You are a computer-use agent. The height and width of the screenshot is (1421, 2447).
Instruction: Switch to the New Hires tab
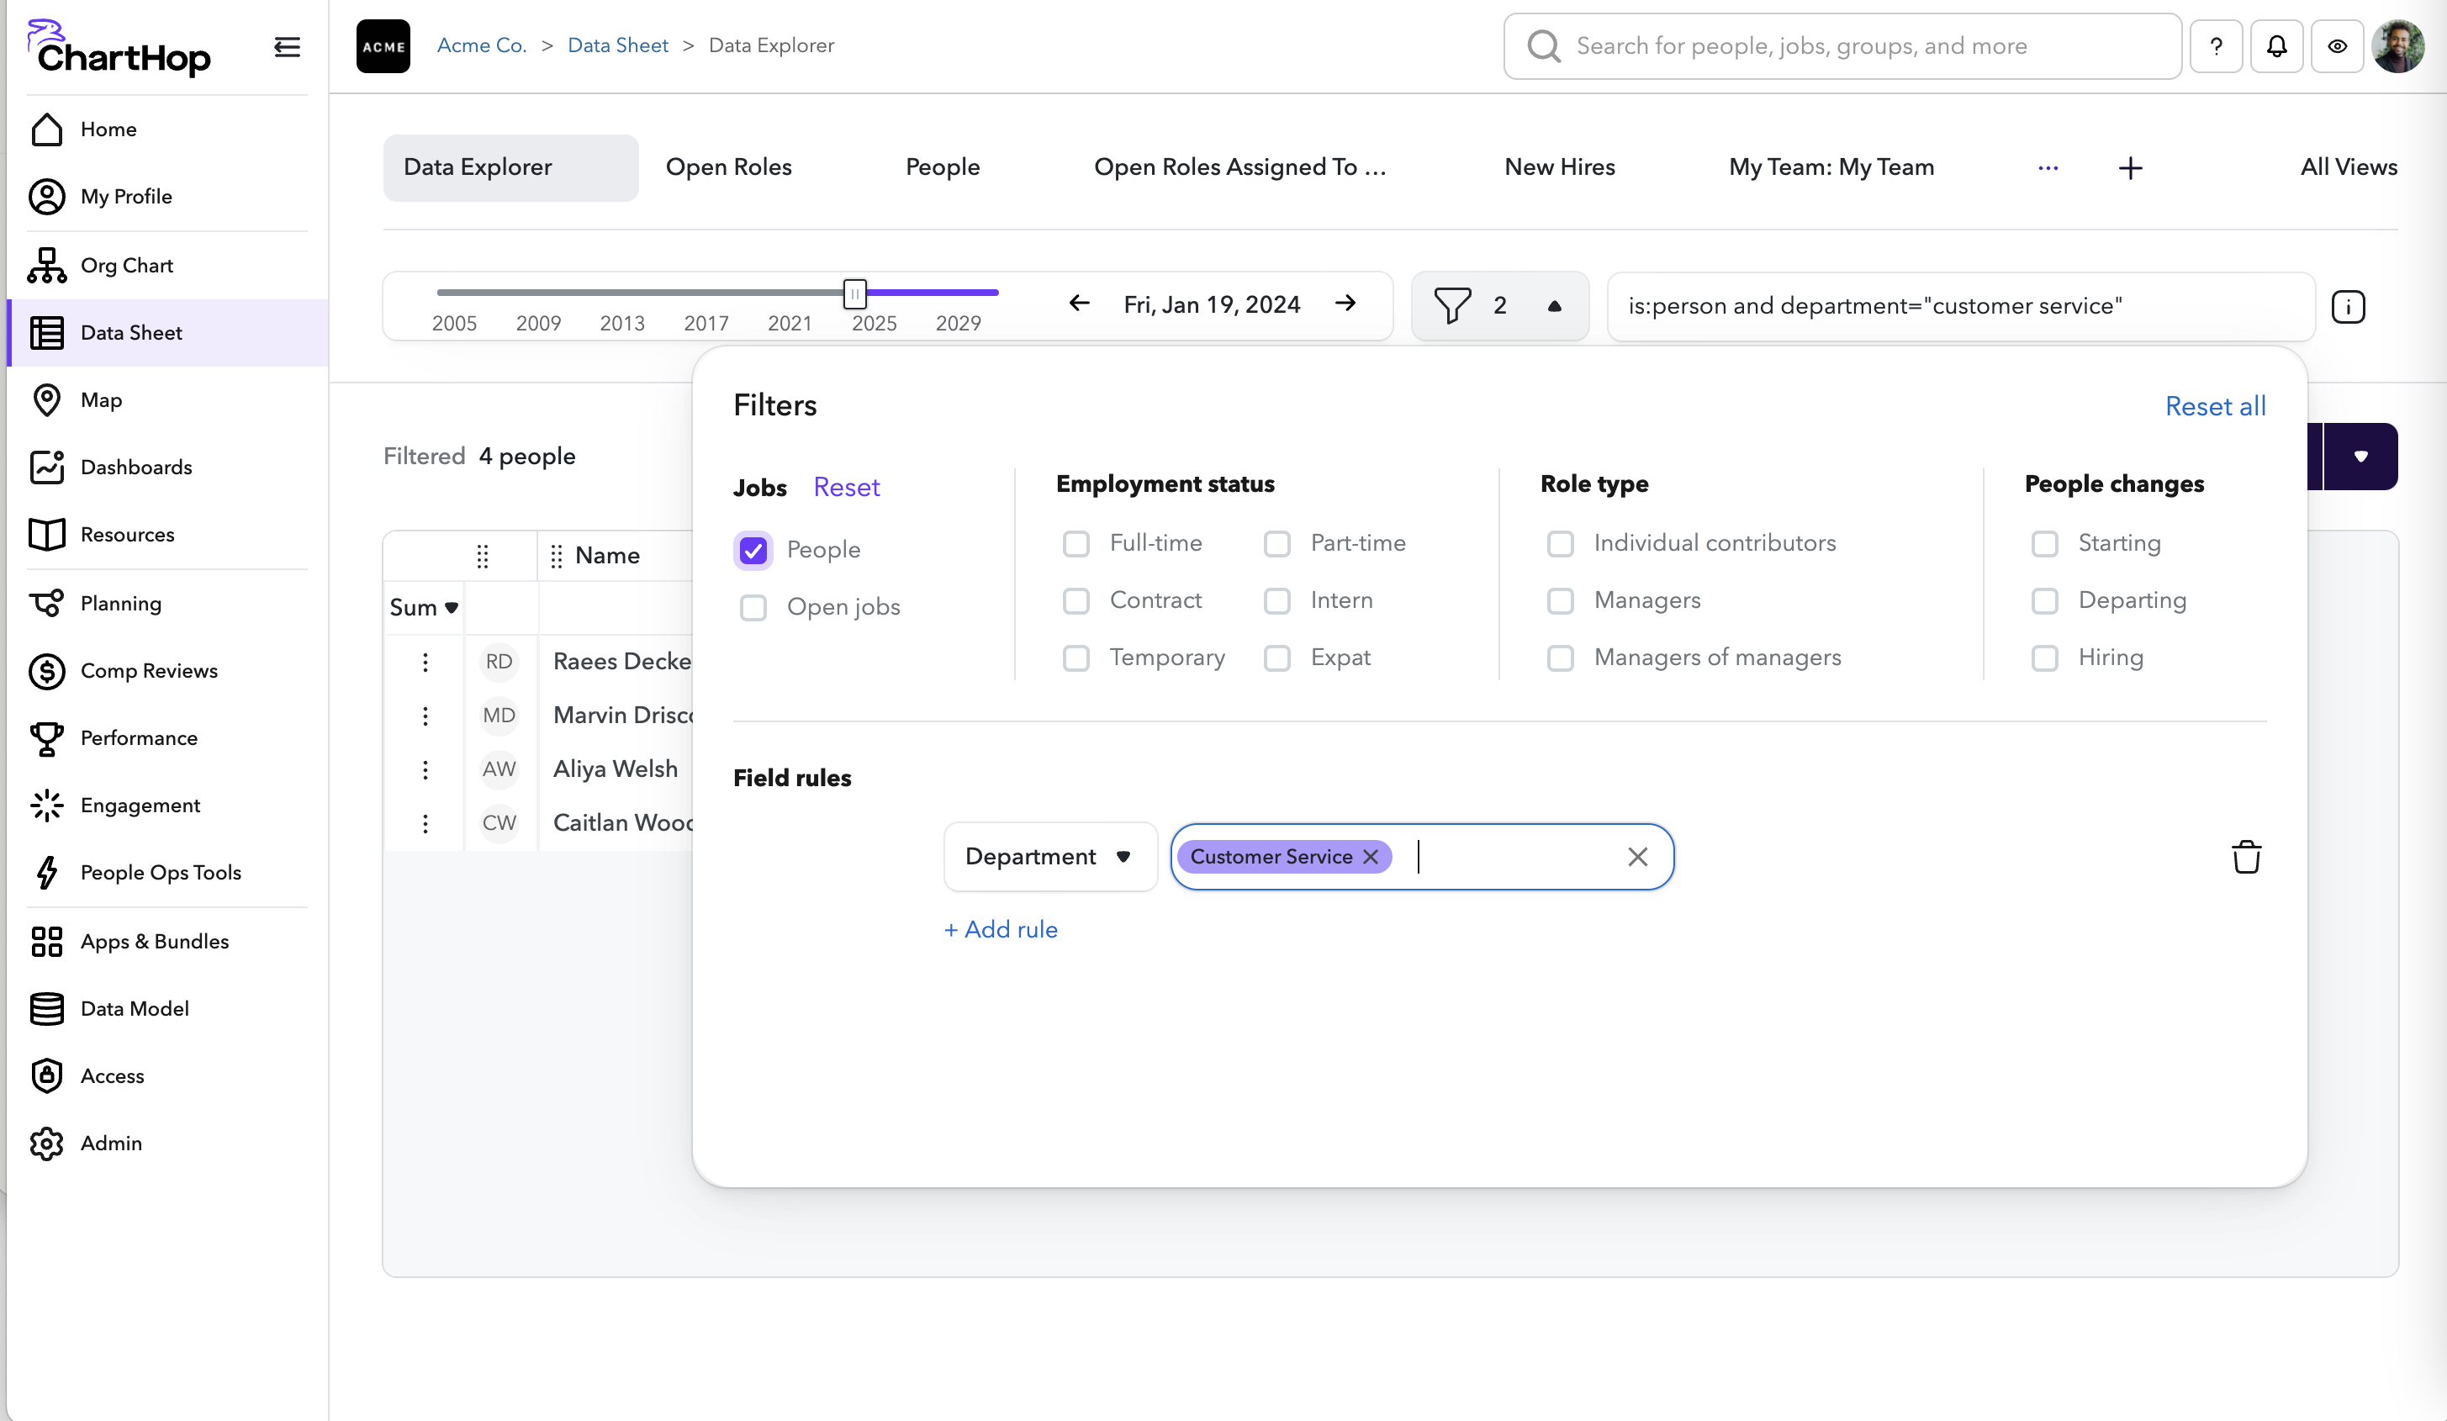(1560, 167)
